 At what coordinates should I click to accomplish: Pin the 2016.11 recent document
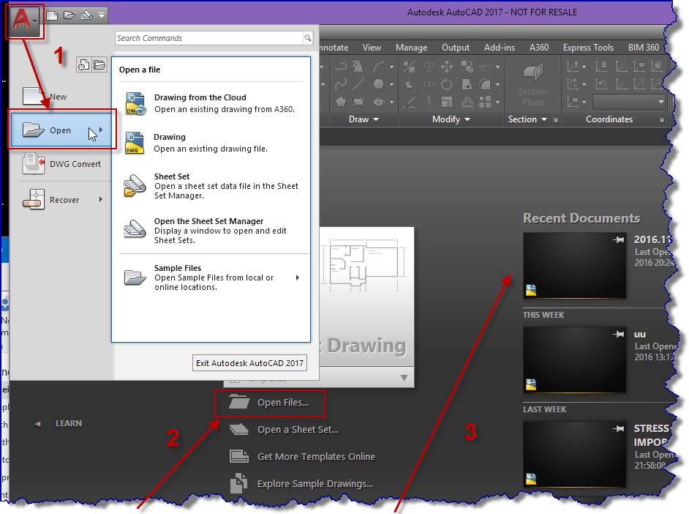click(620, 239)
